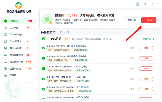
Task: Click the monitor icon for DirectX修复
Action: (x=5, y=35)
